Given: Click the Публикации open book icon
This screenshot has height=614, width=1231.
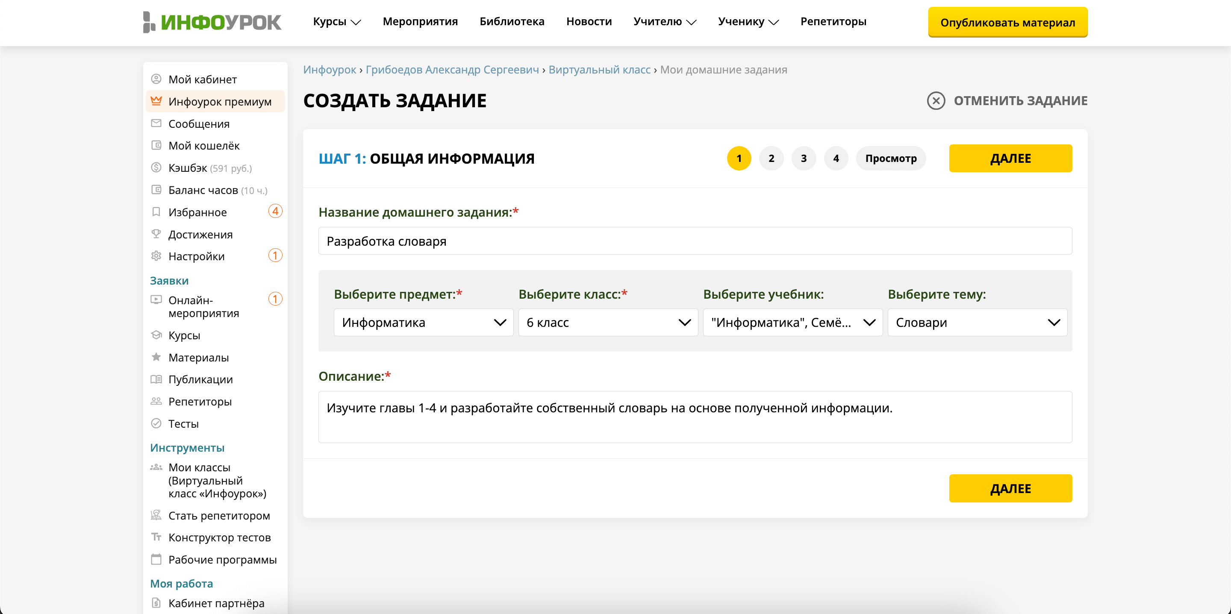Looking at the screenshot, I should (156, 379).
